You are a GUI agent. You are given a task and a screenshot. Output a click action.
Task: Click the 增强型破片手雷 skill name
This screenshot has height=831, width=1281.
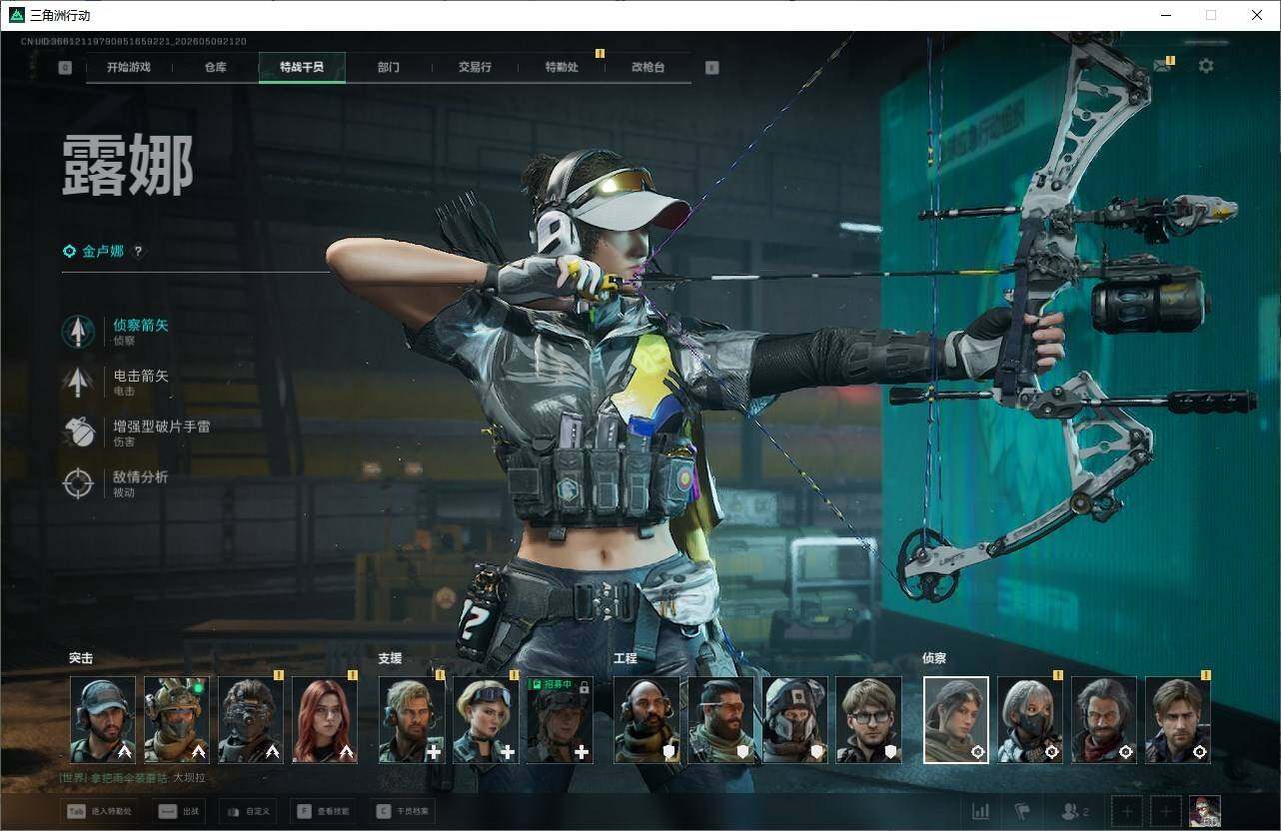tap(162, 426)
